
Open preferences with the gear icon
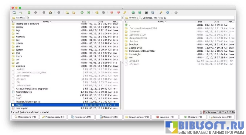pyautogui.click(x=176, y=13)
